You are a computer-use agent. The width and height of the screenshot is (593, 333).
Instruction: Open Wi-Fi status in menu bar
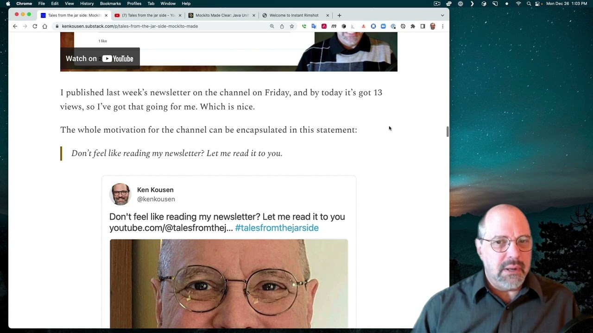click(518, 3)
